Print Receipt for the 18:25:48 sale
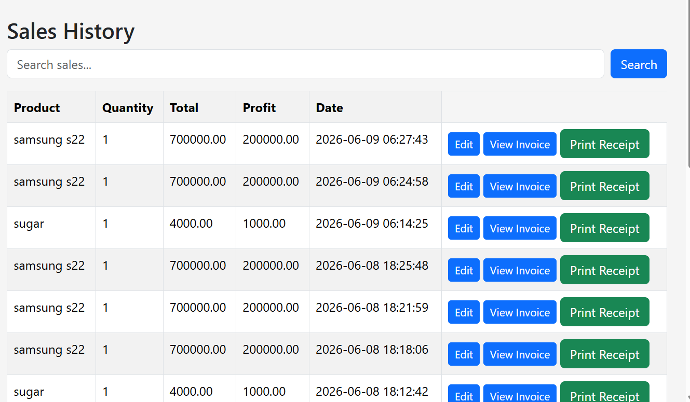The height and width of the screenshot is (402, 690). pyautogui.click(x=605, y=270)
